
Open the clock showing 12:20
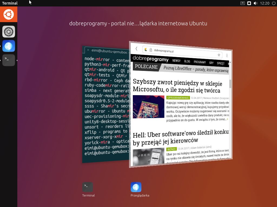click(265, 3)
